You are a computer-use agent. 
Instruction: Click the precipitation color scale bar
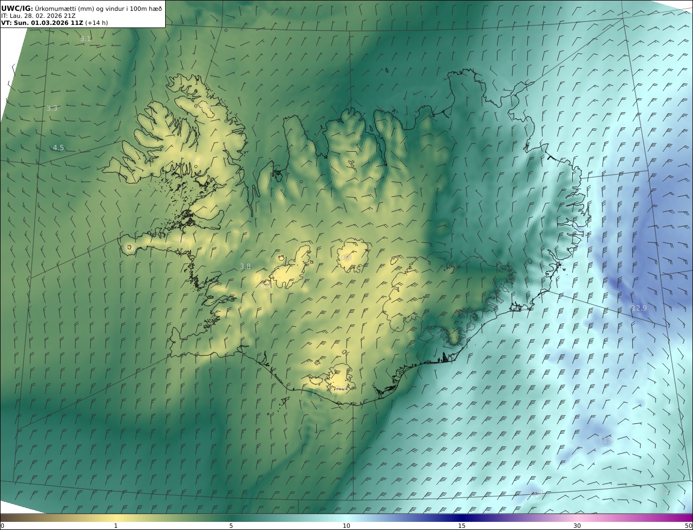tap(346, 518)
